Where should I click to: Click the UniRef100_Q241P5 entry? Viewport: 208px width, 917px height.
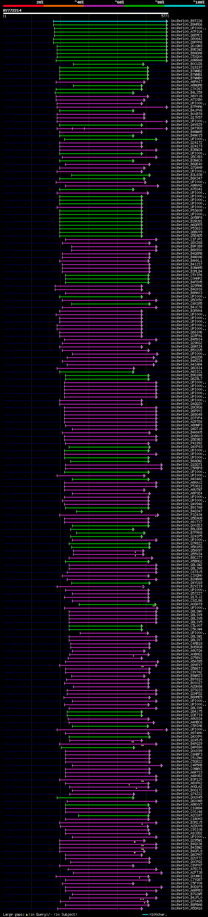point(187,536)
